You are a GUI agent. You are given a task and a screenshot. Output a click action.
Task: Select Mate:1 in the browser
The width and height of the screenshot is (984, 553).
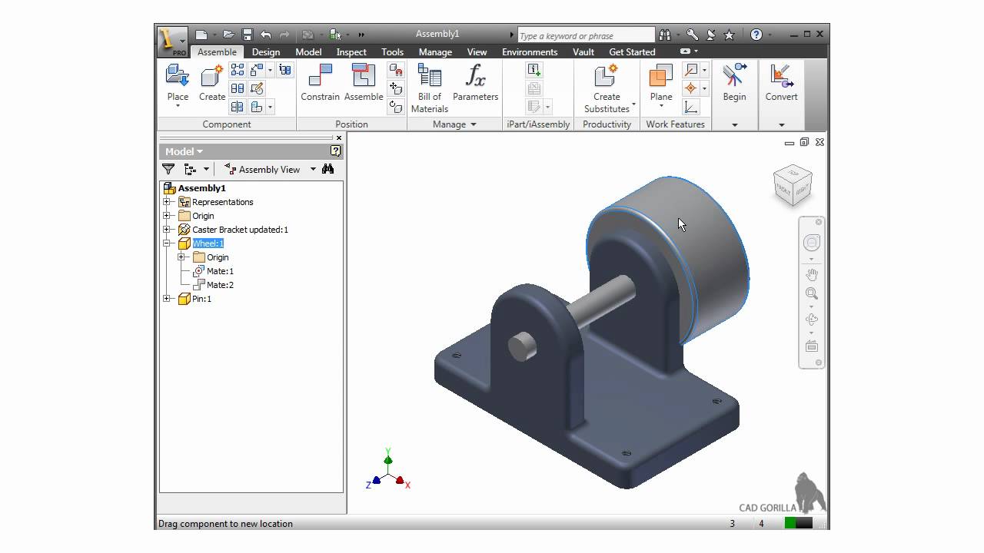220,271
